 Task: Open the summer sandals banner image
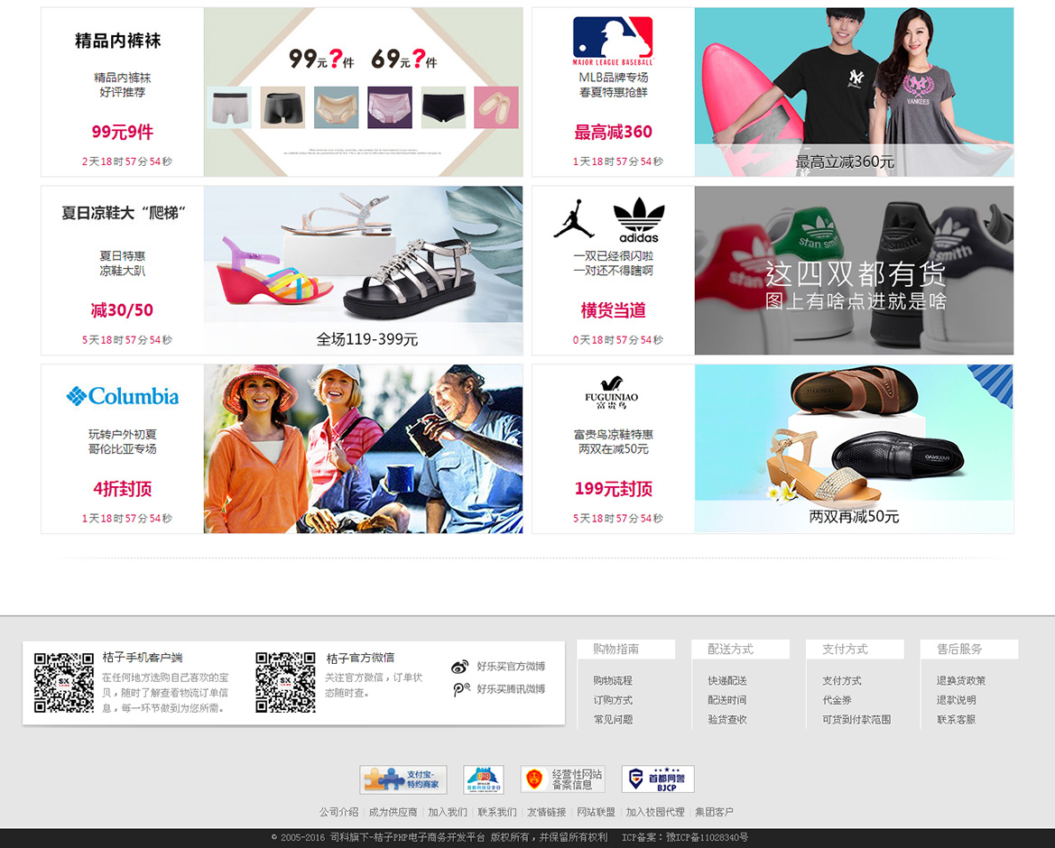pos(364,271)
